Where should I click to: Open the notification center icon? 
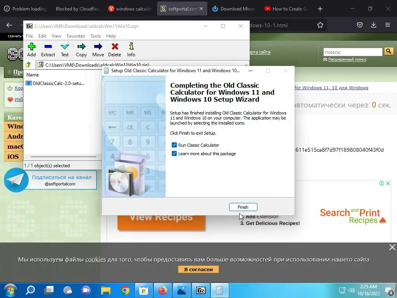(389, 290)
